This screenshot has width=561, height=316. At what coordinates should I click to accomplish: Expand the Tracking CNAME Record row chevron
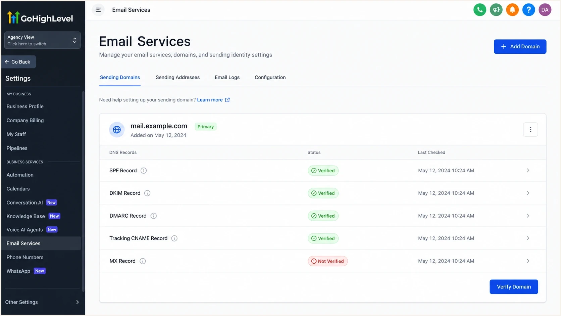[x=528, y=238]
